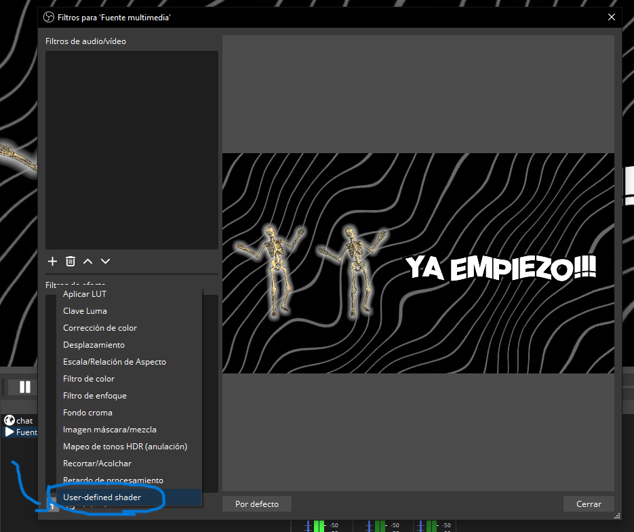The width and height of the screenshot is (634, 532).
Task: Choose Clave Luma from filter menu
Action: [129, 311]
